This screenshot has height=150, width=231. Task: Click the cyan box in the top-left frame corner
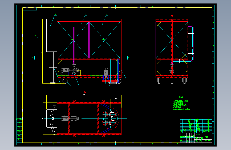[30, 9]
